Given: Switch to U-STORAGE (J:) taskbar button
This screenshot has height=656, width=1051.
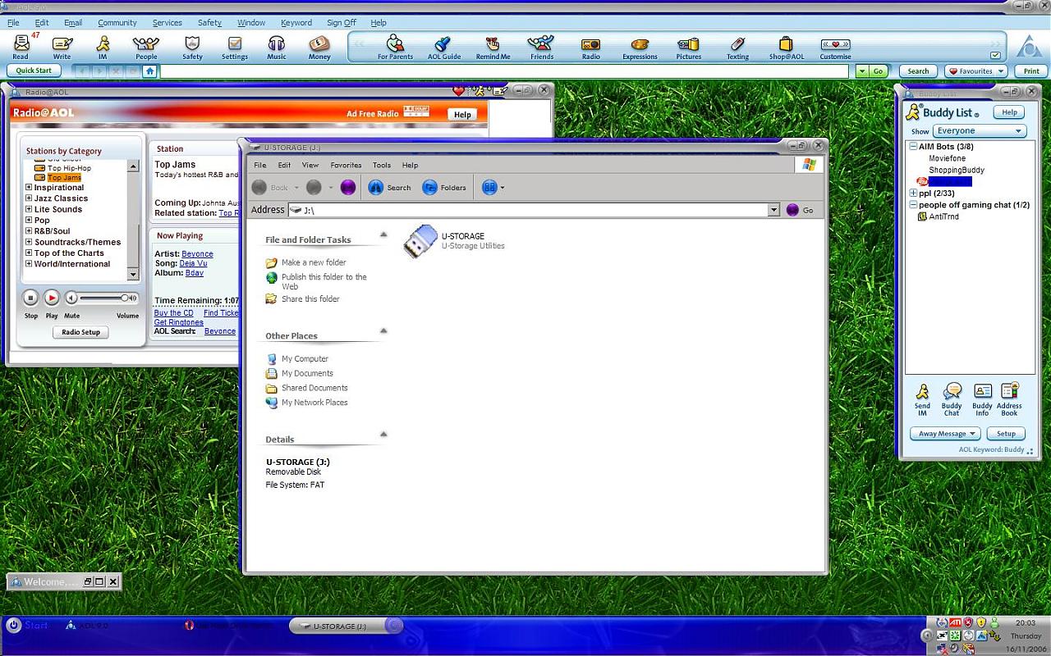Looking at the screenshot, I should (x=347, y=626).
